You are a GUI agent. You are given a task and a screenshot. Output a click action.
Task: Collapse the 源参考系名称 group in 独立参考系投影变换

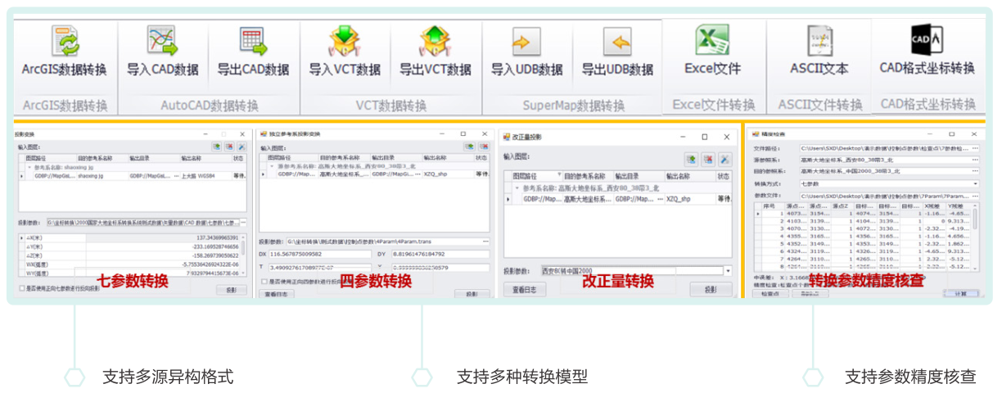tap(272, 166)
